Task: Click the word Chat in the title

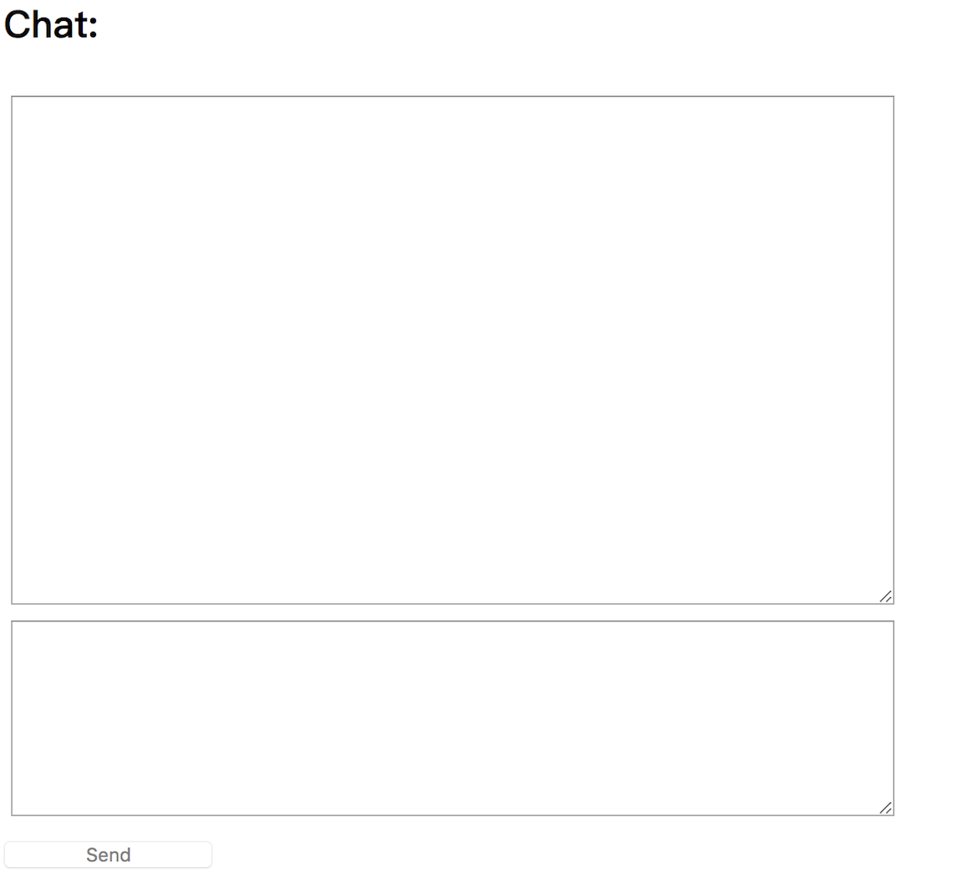Action: [x=47, y=26]
